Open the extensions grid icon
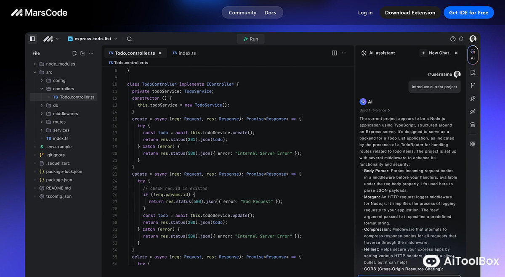Viewport: 505px width, 277px height. click(x=473, y=144)
